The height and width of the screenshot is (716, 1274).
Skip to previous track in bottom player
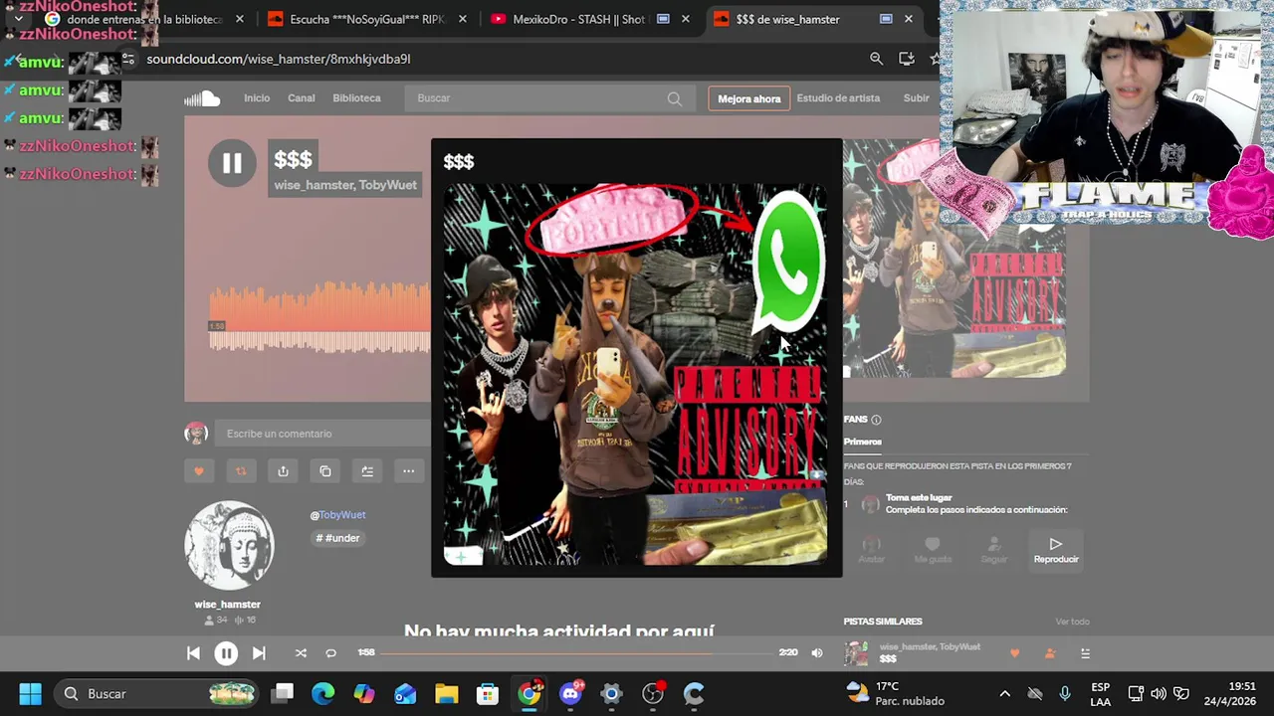click(x=193, y=653)
